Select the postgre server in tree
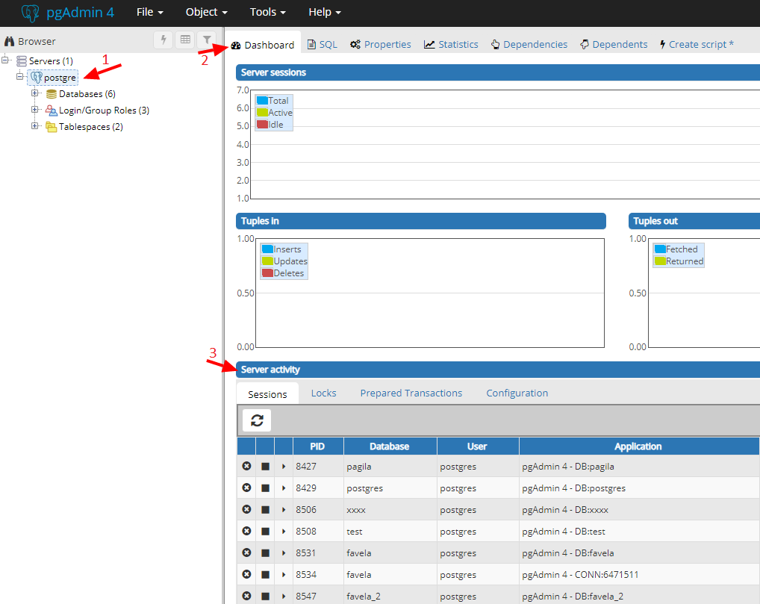 [60, 78]
